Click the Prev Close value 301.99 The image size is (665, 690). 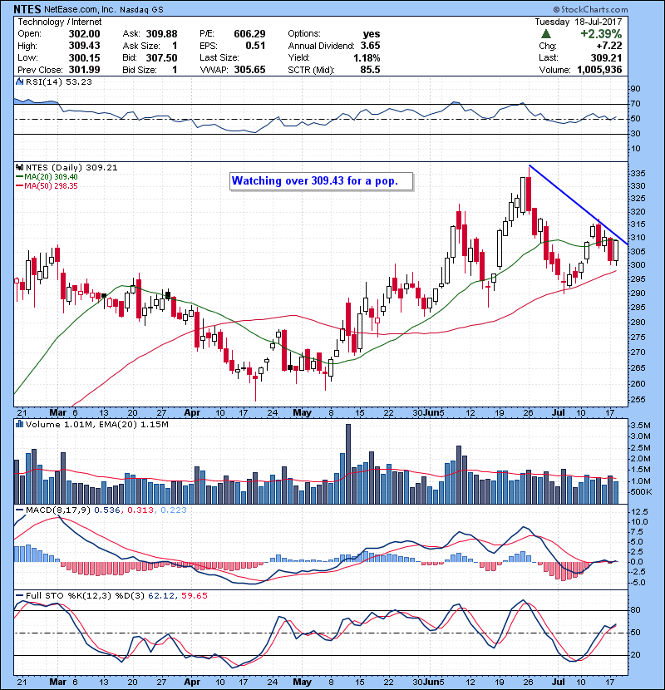pos(84,70)
